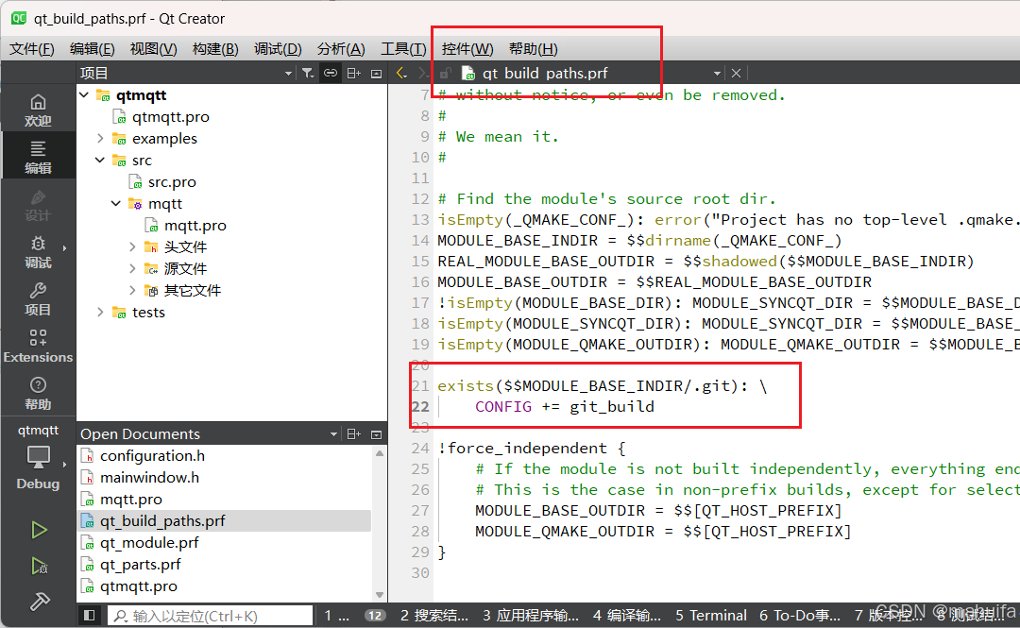Split the project panel

[x=354, y=73]
